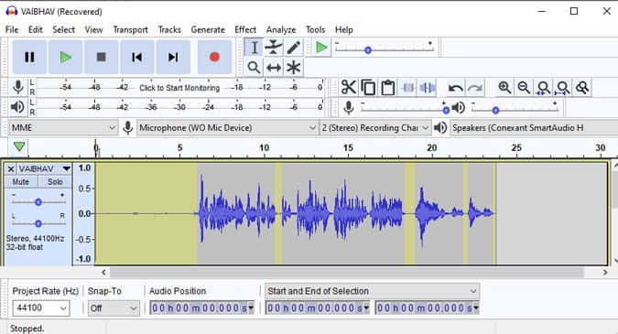The image size is (618, 334).
Task: Click the playback volume slider
Action: point(515,109)
